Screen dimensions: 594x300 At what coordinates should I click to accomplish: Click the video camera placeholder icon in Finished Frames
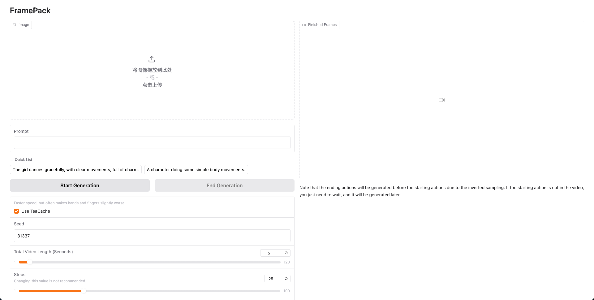(x=442, y=100)
